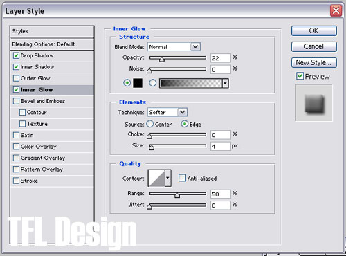Click the Opacity slider handle
Screen dimensions: 346x256
162,60
